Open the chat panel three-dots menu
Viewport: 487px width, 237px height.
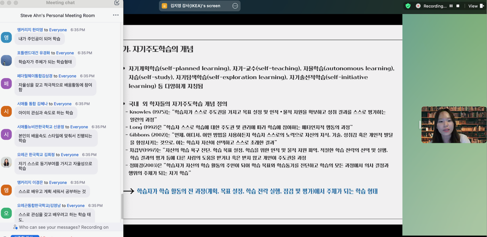(x=116, y=15)
